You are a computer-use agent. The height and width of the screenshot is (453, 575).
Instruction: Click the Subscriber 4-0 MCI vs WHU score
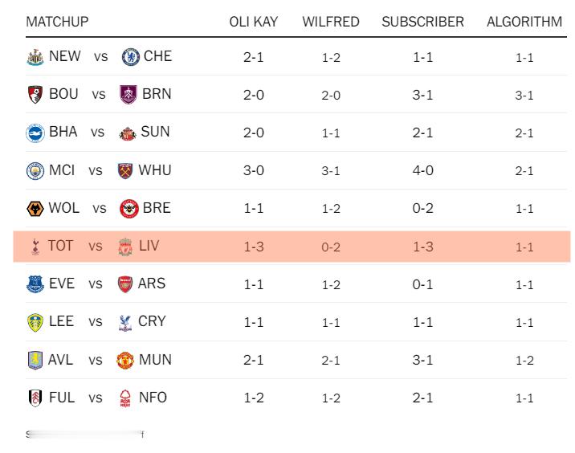[422, 170]
